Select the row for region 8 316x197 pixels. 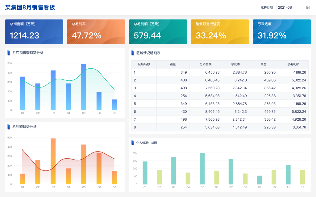[x=220, y=127]
